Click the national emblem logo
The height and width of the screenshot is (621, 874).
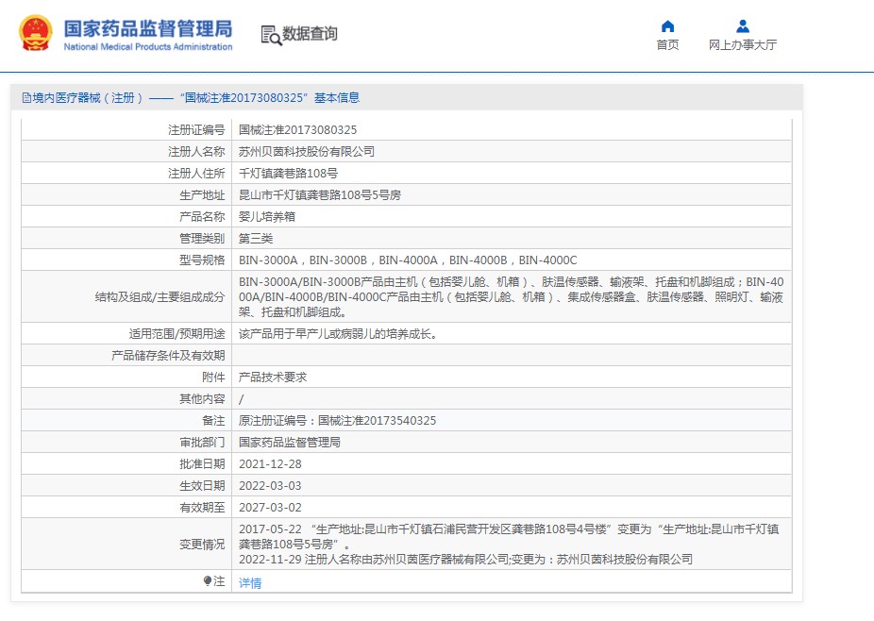click(36, 33)
